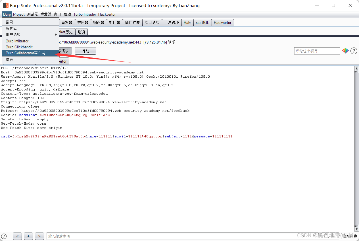Click the Connection: close line
The height and width of the screenshot is (241, 359).
click(x=20, y=106)
